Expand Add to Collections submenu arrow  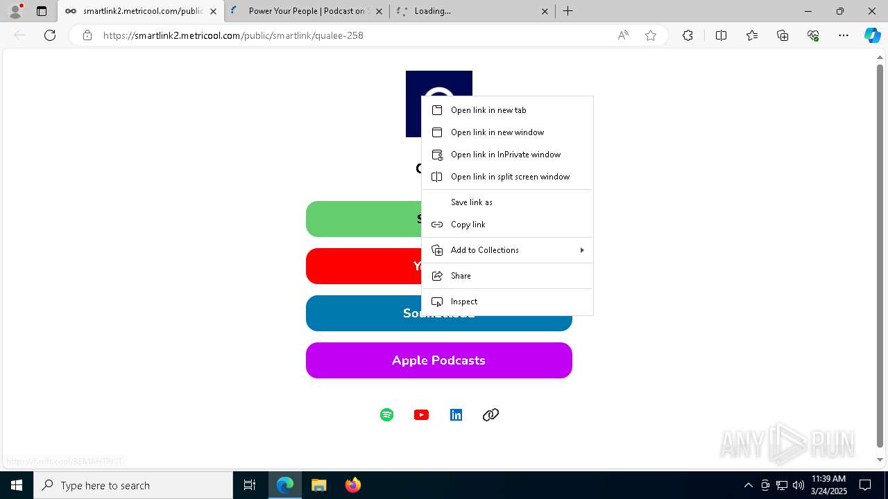click(581, 250)
